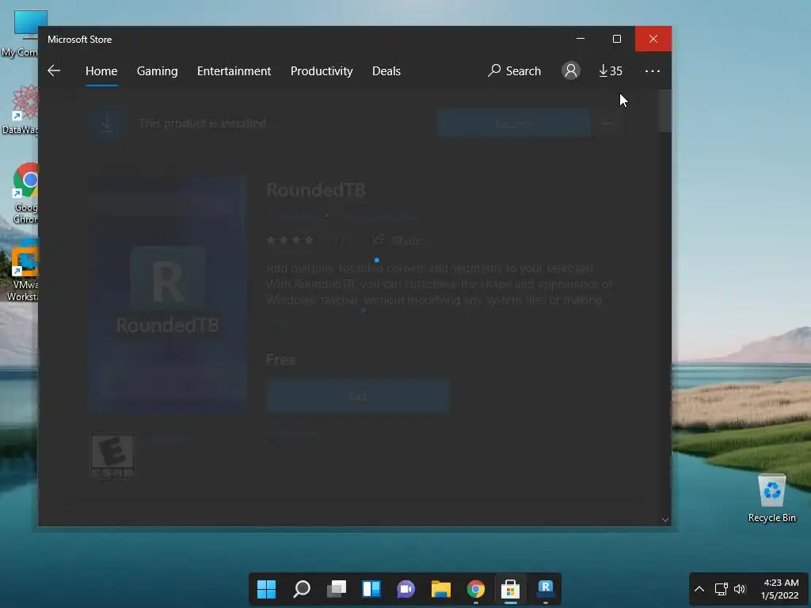811x608 pixels.
Task: Click the Share link for RoundedTB
Action: [x=398, y=240]
